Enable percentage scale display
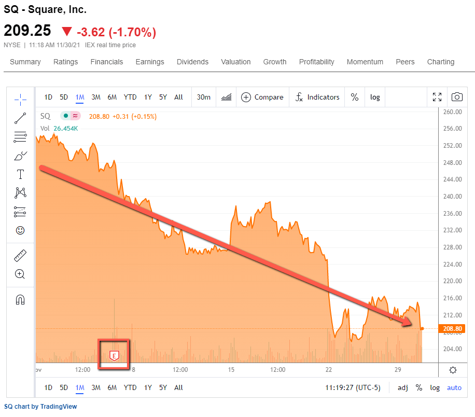475x417 pixels. click(x=355, y=97)
